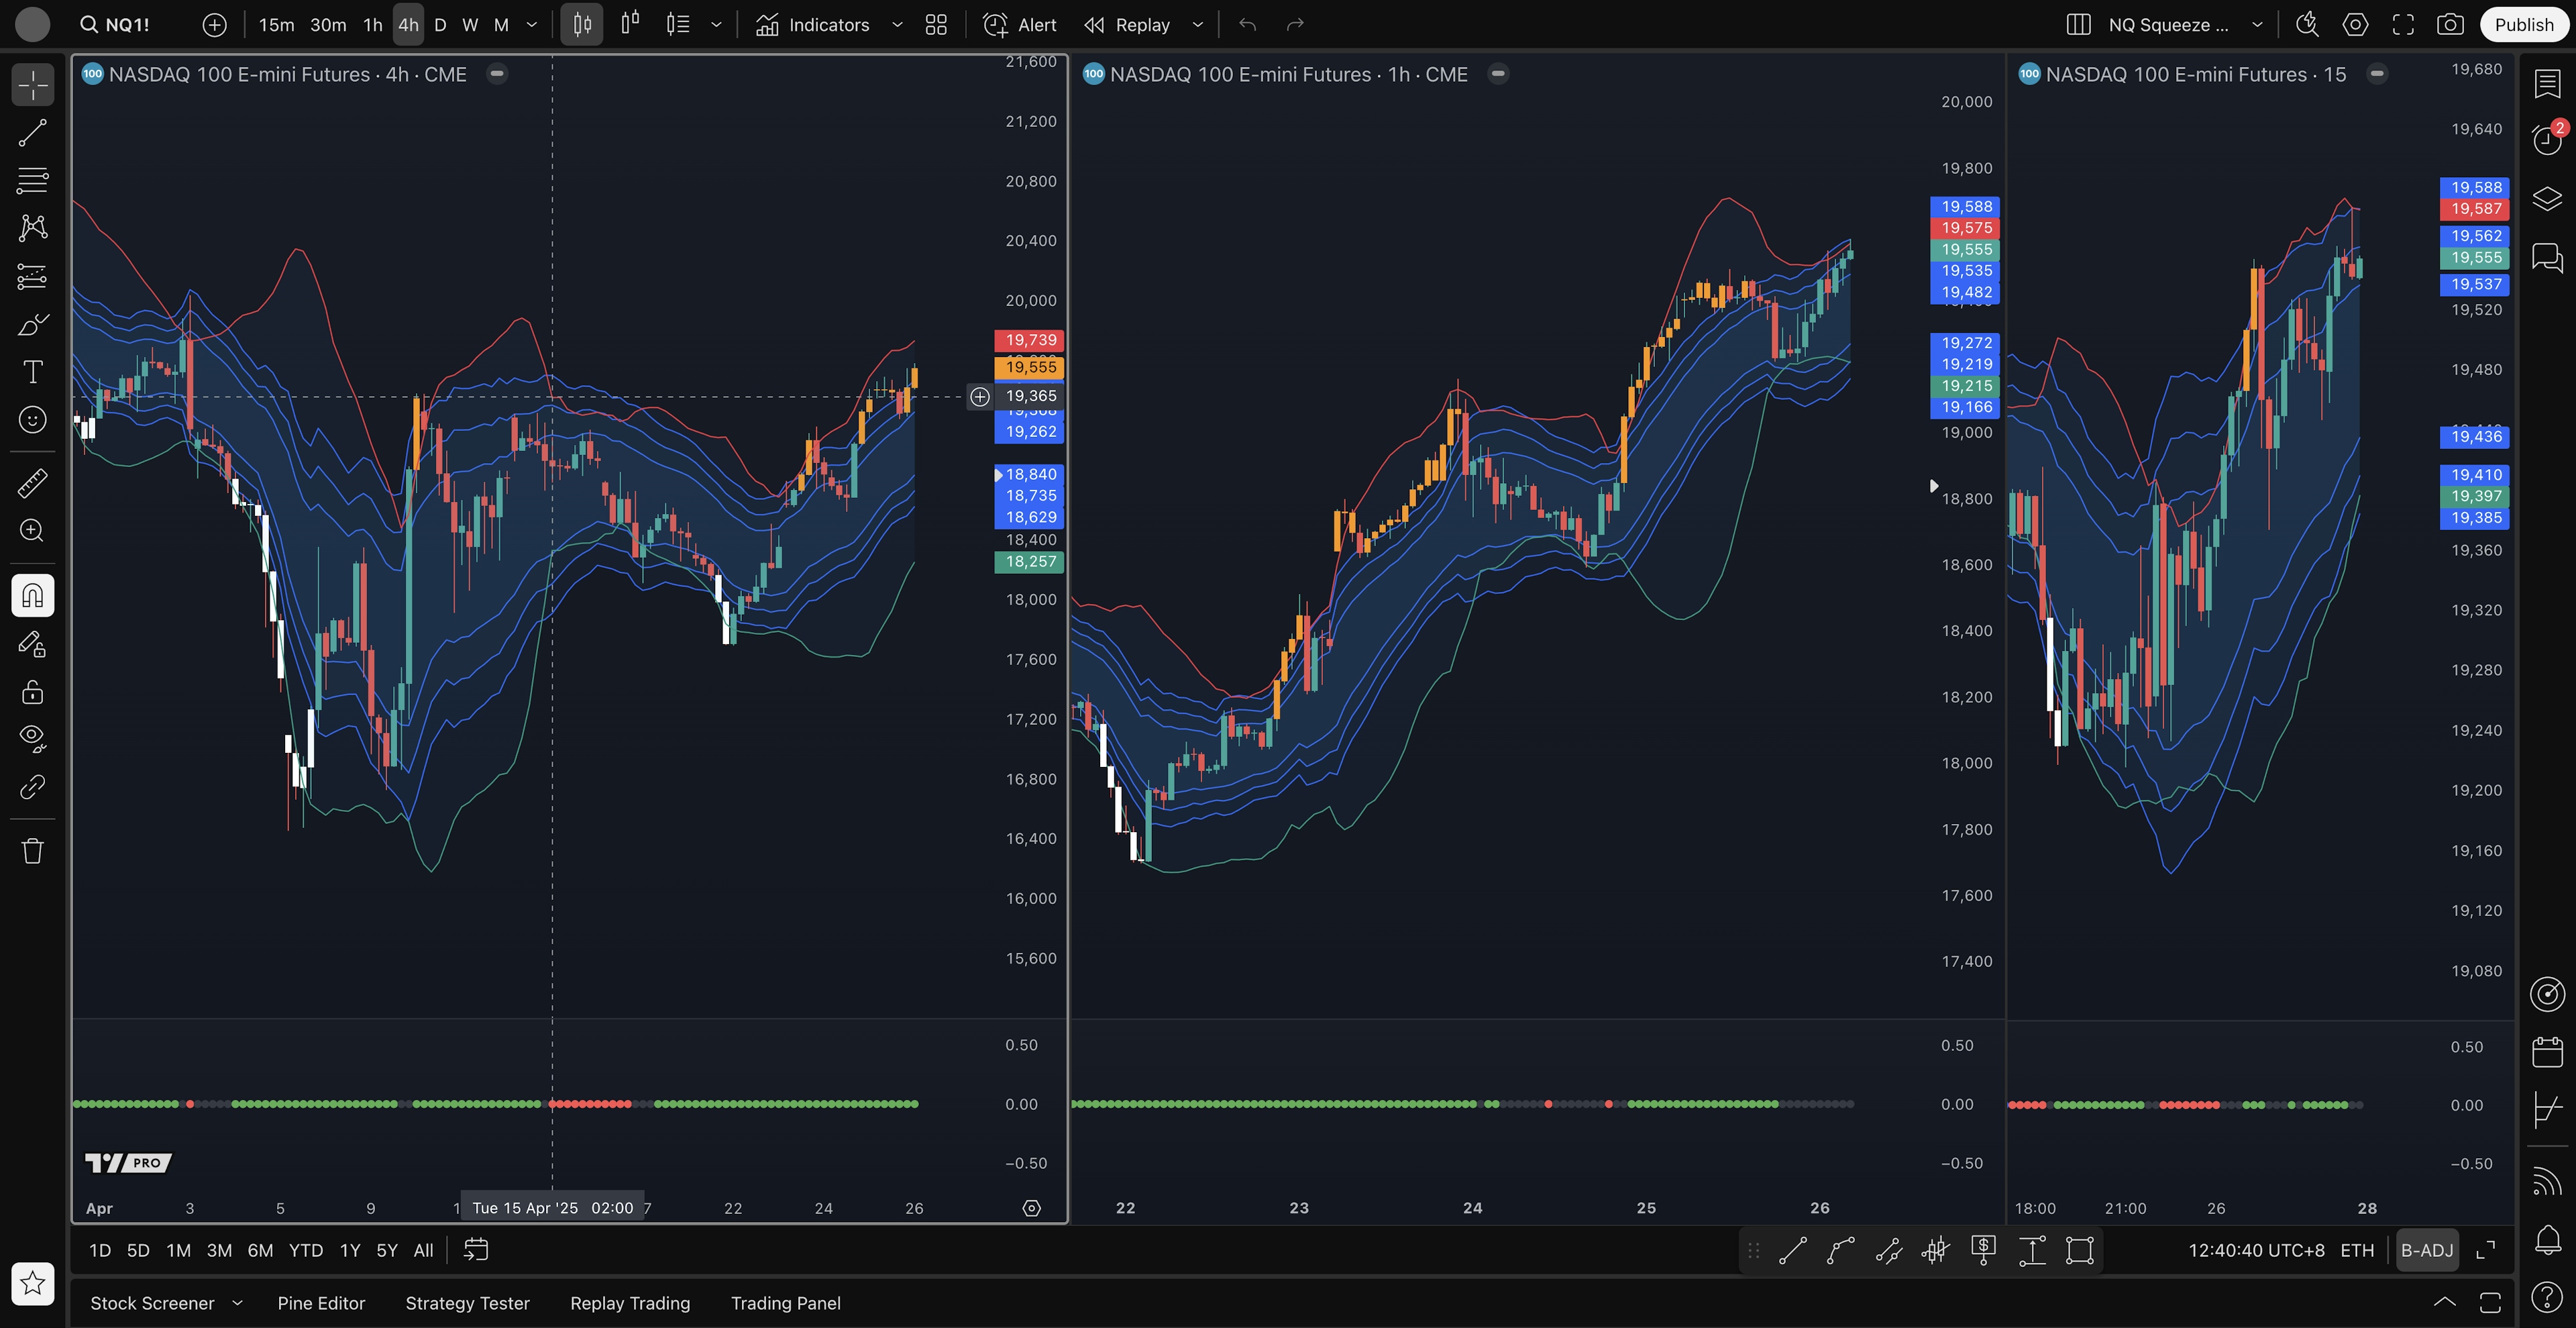Take a chart snapshot with camera icon
Viewport: 2576px width, 1328px height.
[x=2450, y=25]
